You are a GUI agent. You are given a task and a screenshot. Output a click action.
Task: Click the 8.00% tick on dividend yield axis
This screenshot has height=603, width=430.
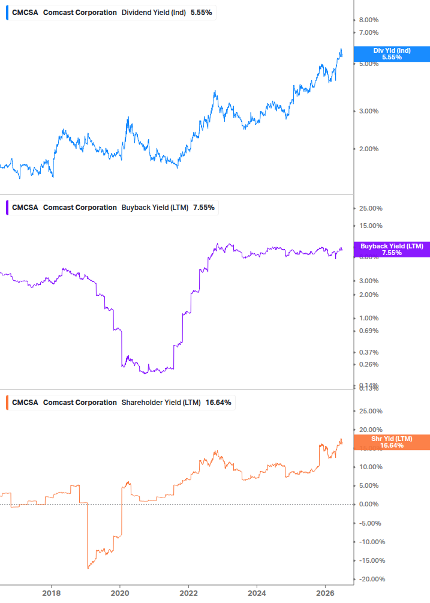click(369, 20)
